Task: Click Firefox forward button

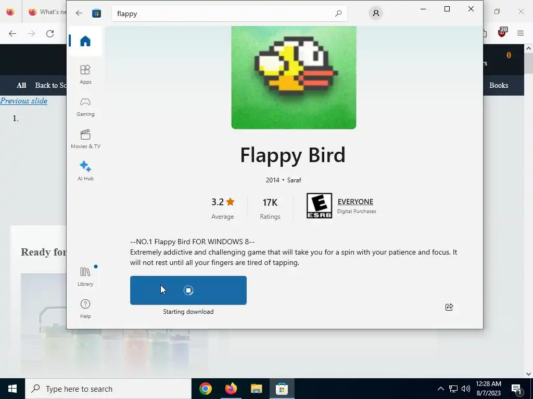Action: coord(31,34)
